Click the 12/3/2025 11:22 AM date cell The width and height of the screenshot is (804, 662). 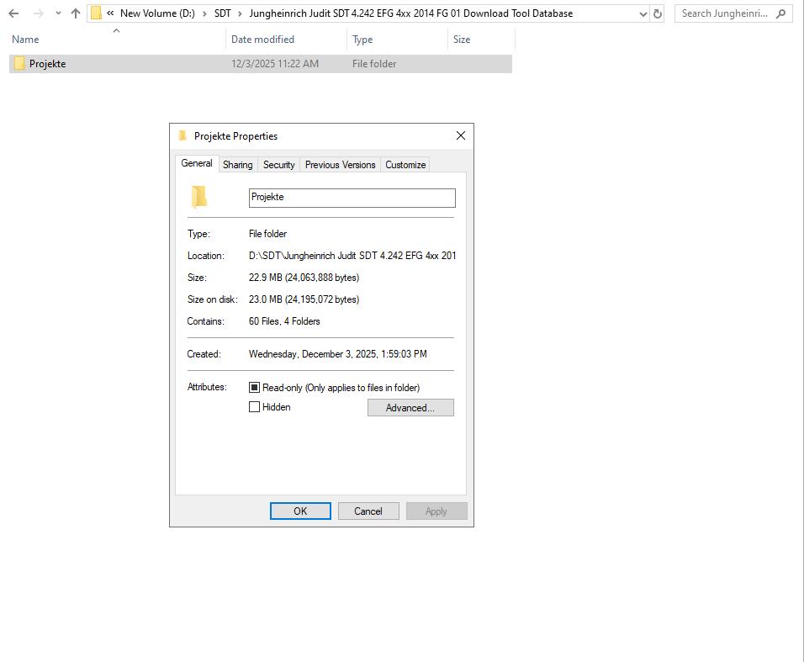pos(275,64)
